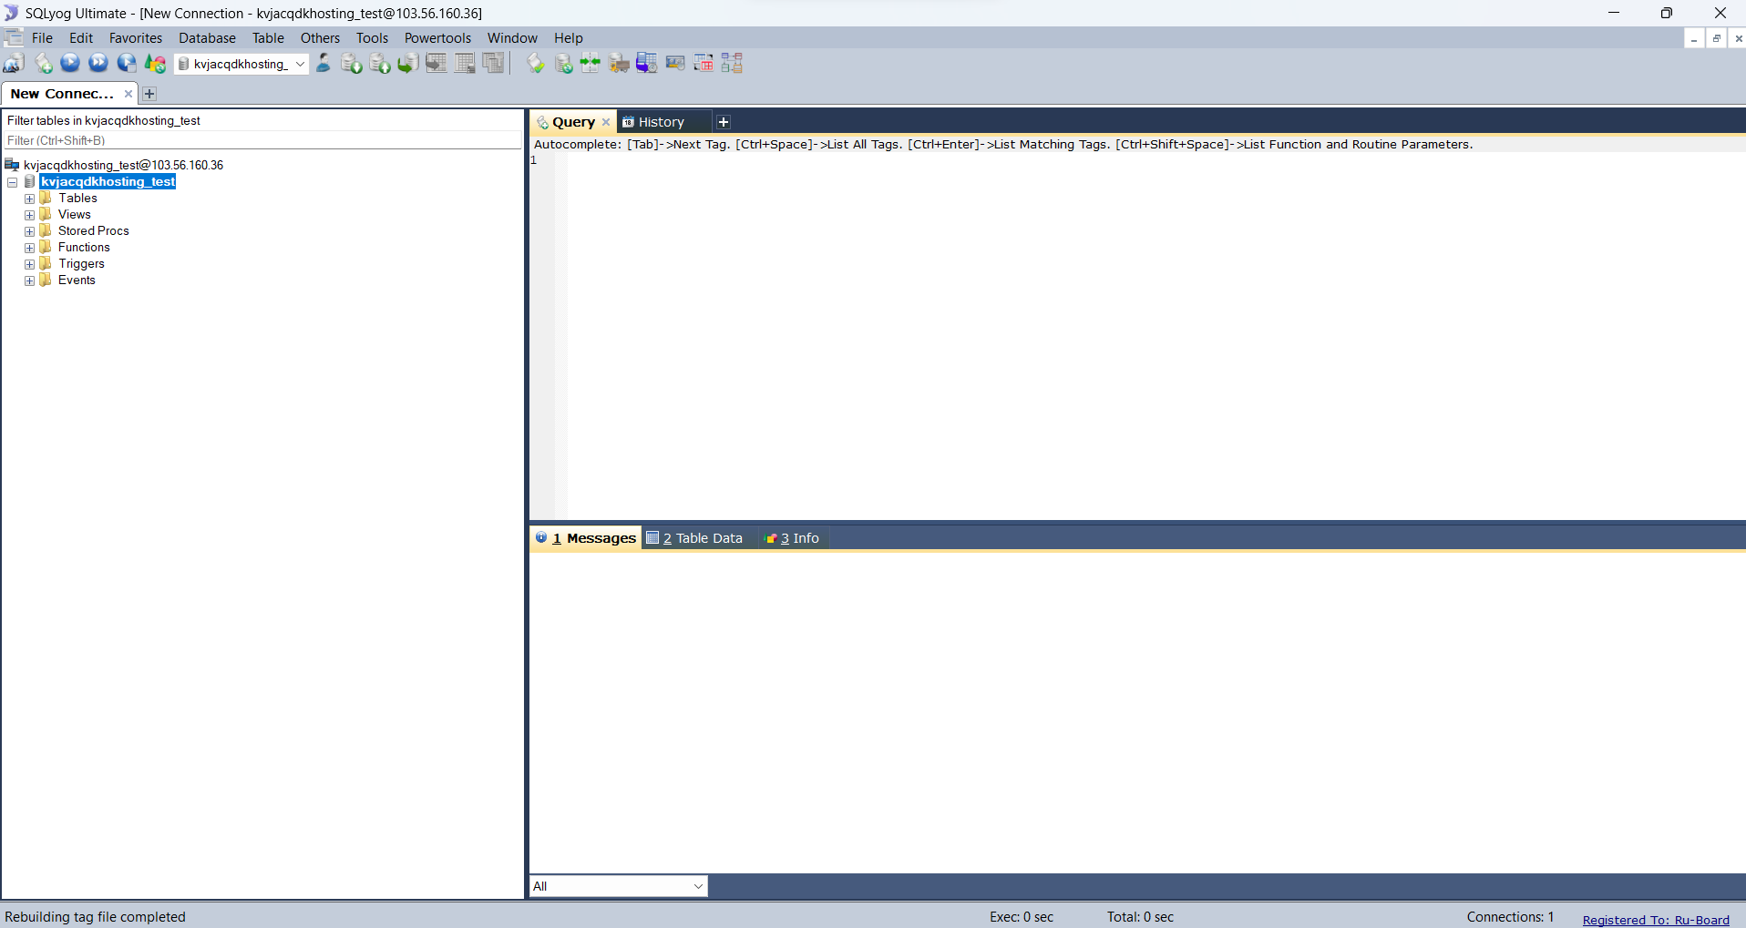Click the table Filter input field
The width and height of the screenshot is (1746, 928).
(x=262, y=140)
